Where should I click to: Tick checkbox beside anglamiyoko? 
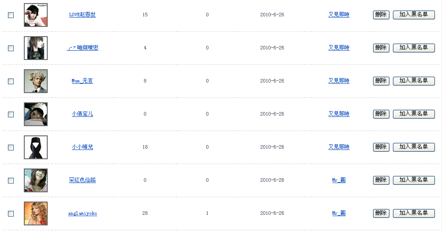[x=11, y=213]
